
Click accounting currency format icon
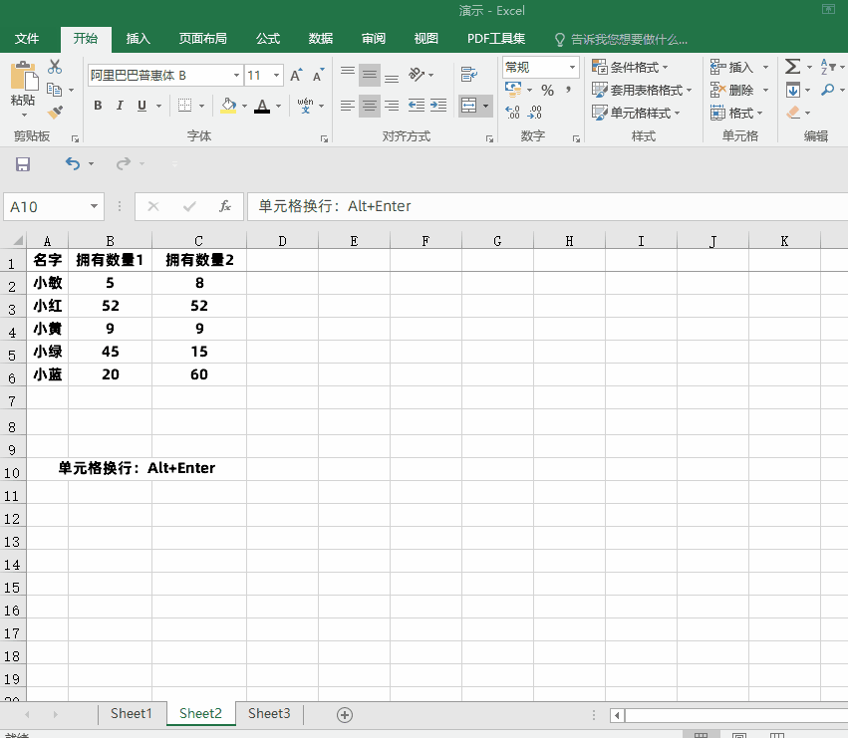513,89
